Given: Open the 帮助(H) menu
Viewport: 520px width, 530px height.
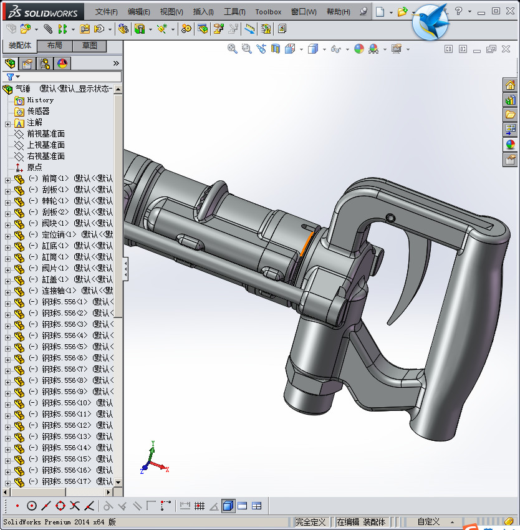Looking at the screenshot, I should 338,12.
